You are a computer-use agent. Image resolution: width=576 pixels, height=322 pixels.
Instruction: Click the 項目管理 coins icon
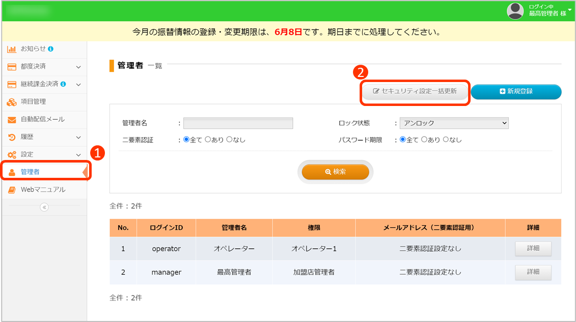pos(12,102)
